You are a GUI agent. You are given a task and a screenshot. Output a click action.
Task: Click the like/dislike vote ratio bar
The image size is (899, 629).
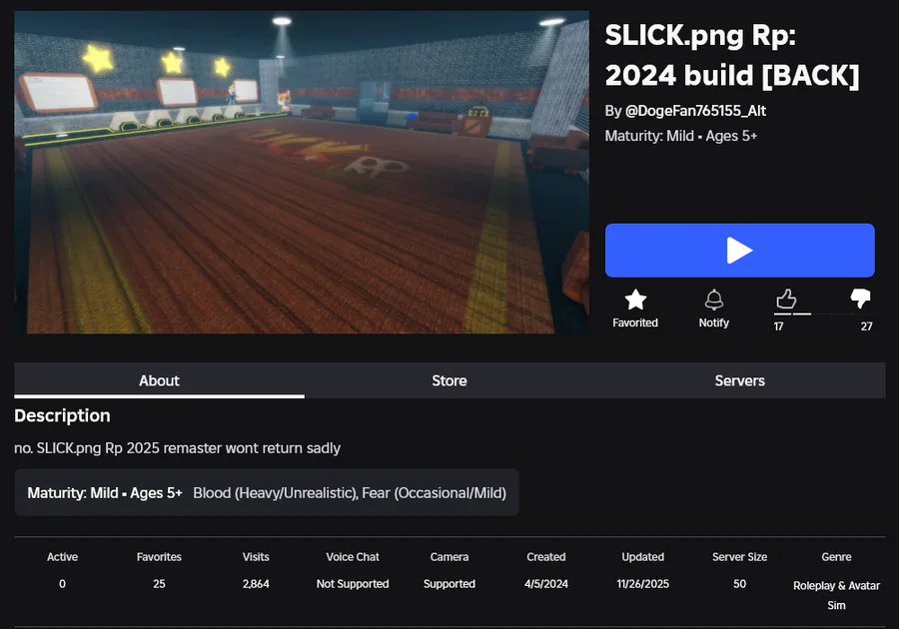[x=823, y=314]
